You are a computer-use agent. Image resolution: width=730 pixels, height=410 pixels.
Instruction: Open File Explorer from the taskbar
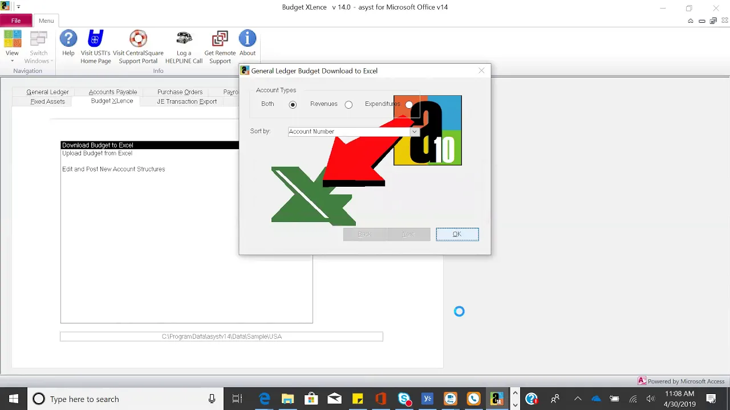click(287, 399)
